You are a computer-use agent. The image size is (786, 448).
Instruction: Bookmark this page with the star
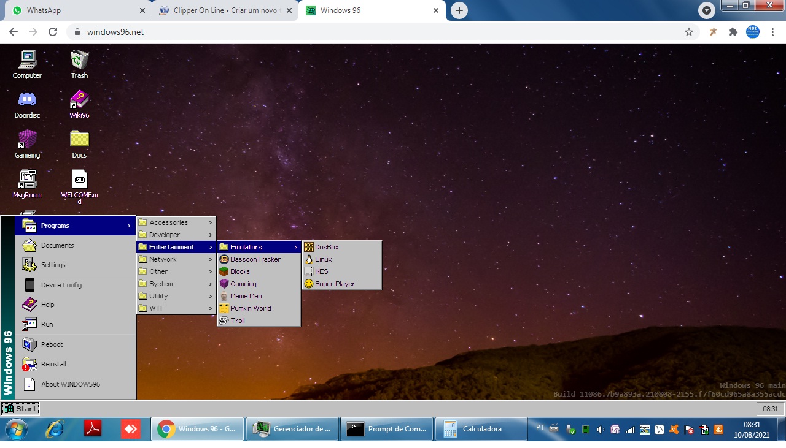pos(689,32)
